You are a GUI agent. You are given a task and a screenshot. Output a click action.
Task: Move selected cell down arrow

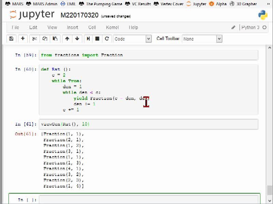[77, 39]
